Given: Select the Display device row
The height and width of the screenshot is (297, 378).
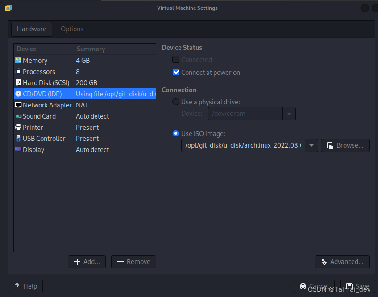Looking at the screenshot, I should pyautogui.click(x=85, y=149).
